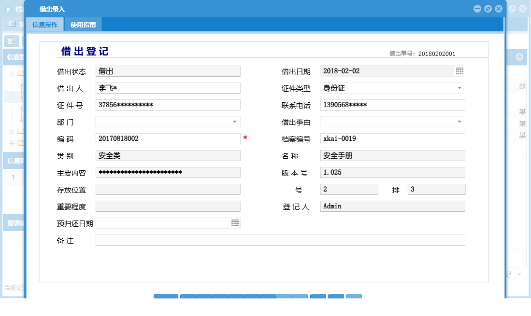Click the 借出登记 heading
Screen dimensions: 531x316
click(x=85, y=51)
